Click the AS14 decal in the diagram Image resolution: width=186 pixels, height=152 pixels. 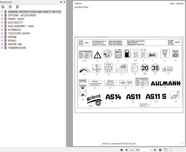pyautogui.click(x=113, y=97)
